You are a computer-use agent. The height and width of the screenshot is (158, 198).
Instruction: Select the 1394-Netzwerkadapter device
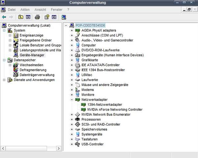105,105
